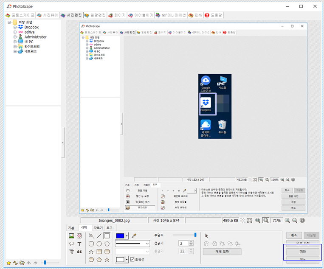Select the speech balloon tool
This screenshot has height=269, width=324.
pyautogui.click(x=71, y=244)
